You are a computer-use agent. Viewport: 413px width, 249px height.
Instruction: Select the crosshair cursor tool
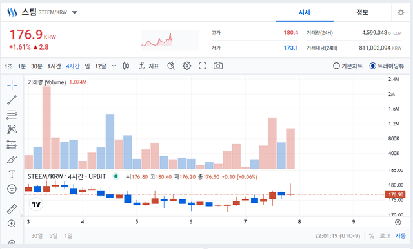point(12,85)
